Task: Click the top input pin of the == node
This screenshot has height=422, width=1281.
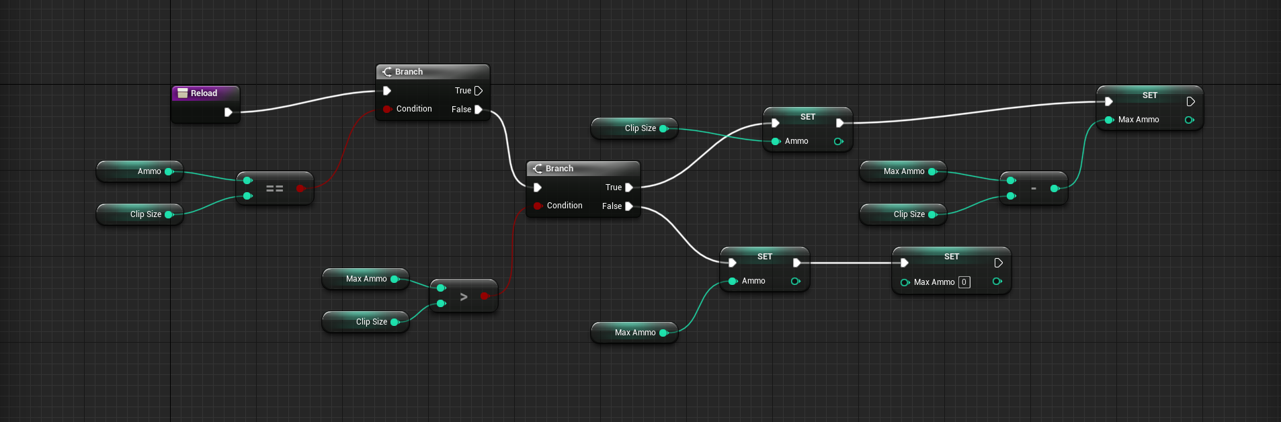Action: (x=247, y=180)
